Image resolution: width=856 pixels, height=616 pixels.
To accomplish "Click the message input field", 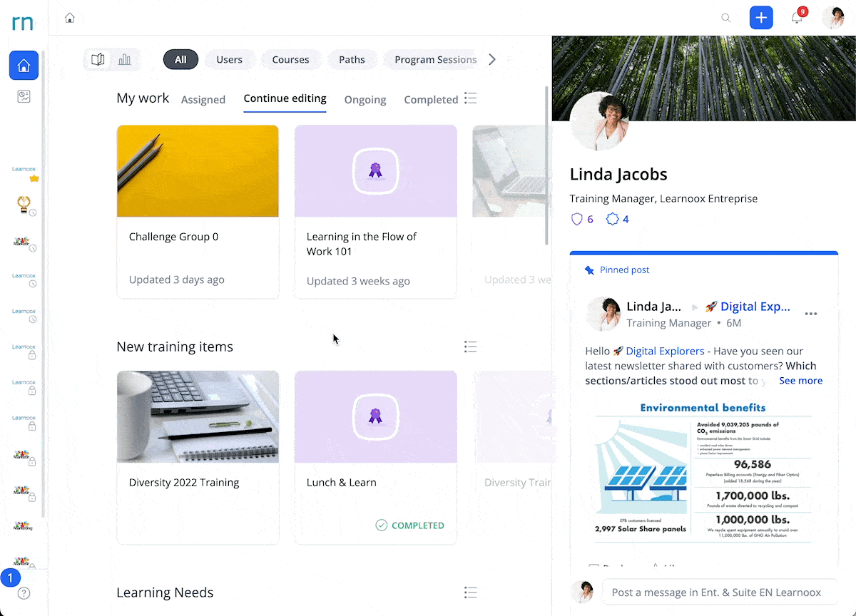I will coord(719,592).
